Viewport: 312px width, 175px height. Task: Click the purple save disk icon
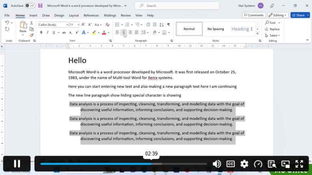pos(40,6)
